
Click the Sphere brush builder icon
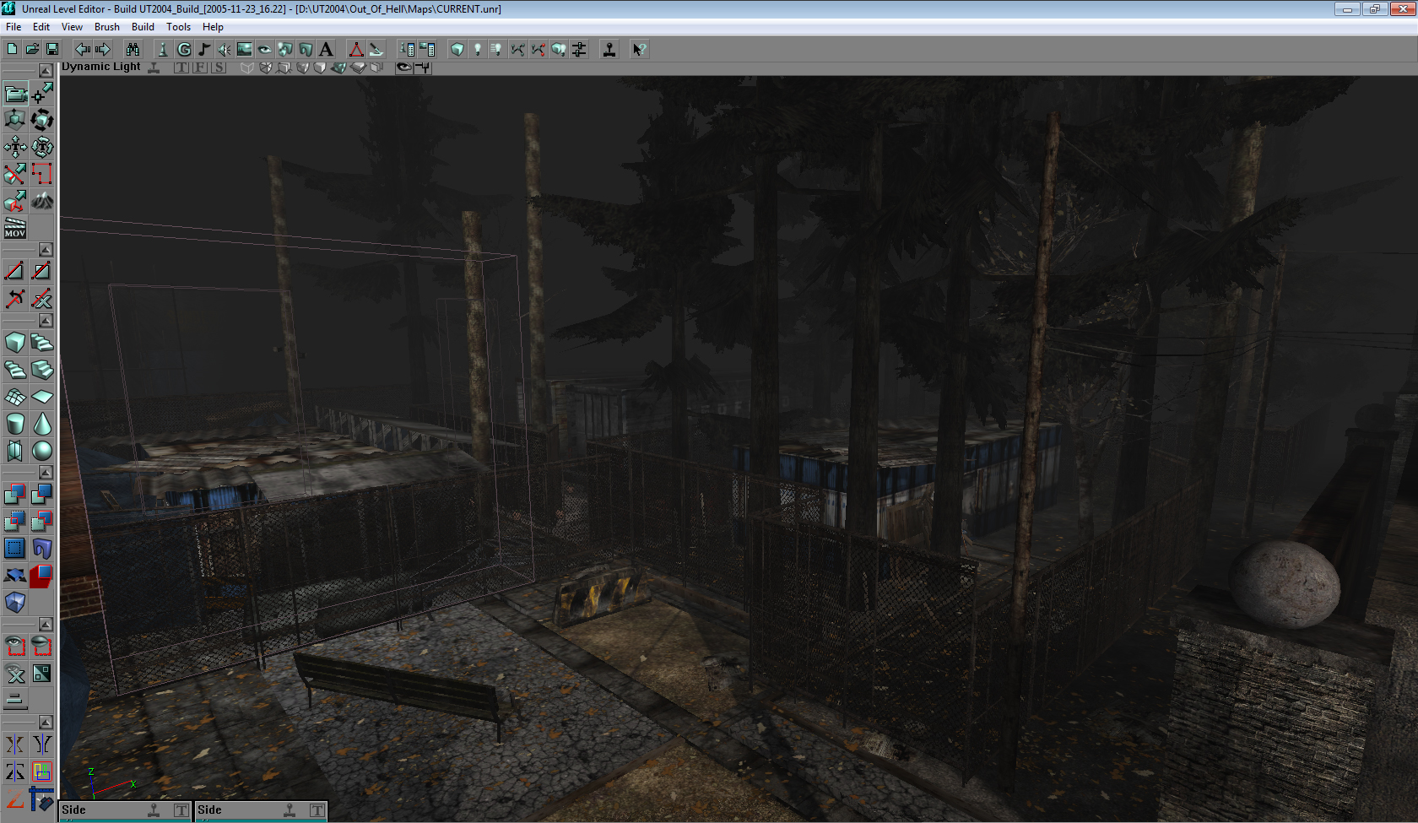click(x=42, y=451)
